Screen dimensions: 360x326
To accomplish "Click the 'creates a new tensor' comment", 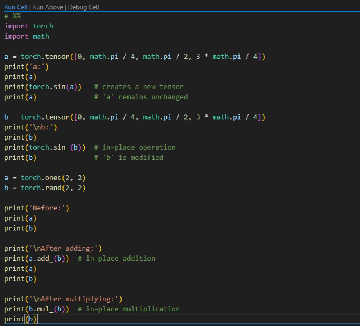I will (139, 87).
